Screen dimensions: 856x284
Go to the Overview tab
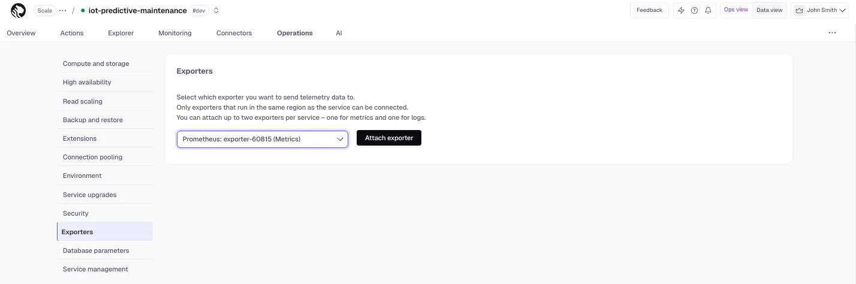click(x=21, y=33)
